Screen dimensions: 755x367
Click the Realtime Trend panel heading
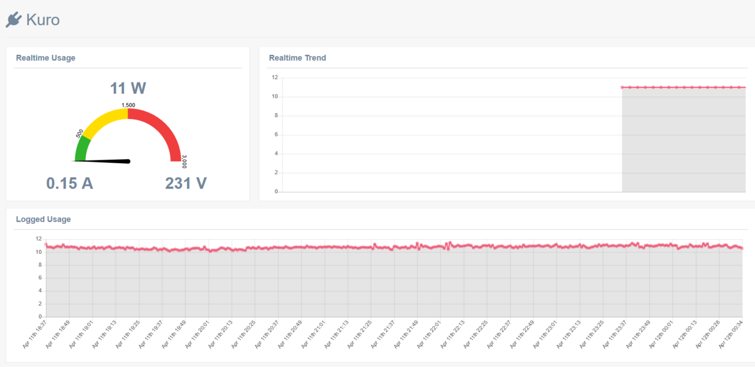pyautogui.click(x=297, y=58)
